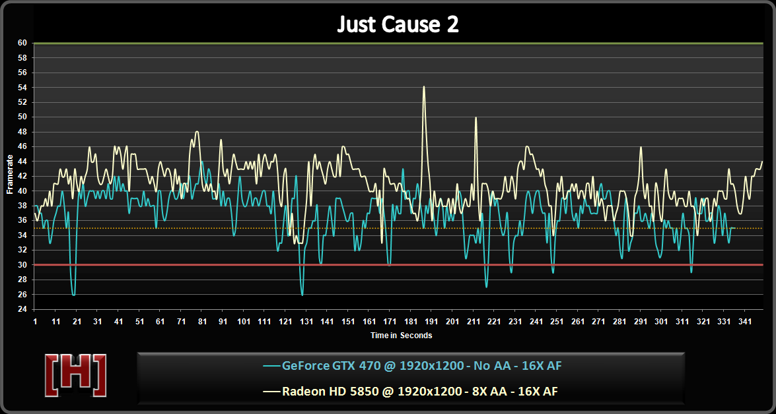Click the 271 tick label on the time axis
Screen dimensions: 776x414
tap(599, 322)
